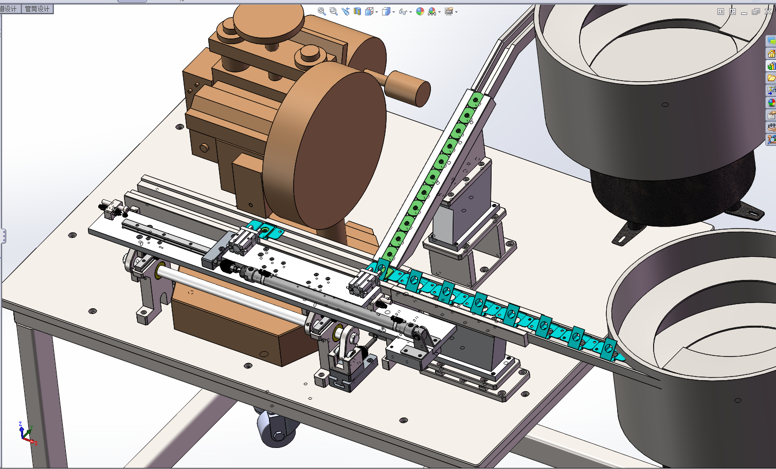Open the Appearances color ball tab
Viewport: 776px width, 469px height.
[x=771, y=103]
